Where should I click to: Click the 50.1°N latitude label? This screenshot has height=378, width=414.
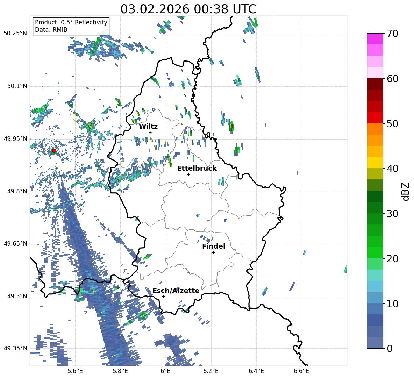tap(17, 86)
